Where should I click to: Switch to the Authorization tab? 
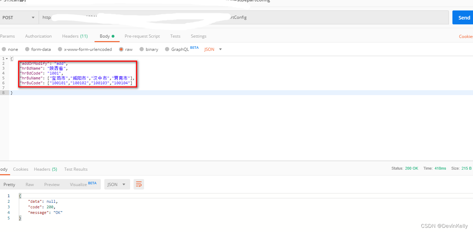click(x=38, y=36)
